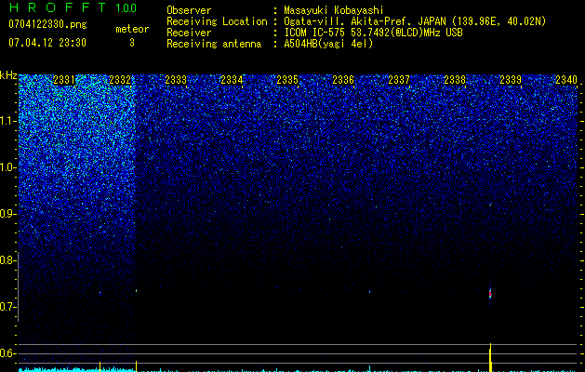Click the 2339 time marker
The height and width of the screenshot is (372, 585).
[x=511, y=80]
